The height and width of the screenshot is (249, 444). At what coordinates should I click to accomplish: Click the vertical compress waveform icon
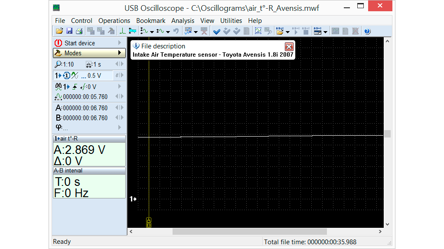[160, 31]
